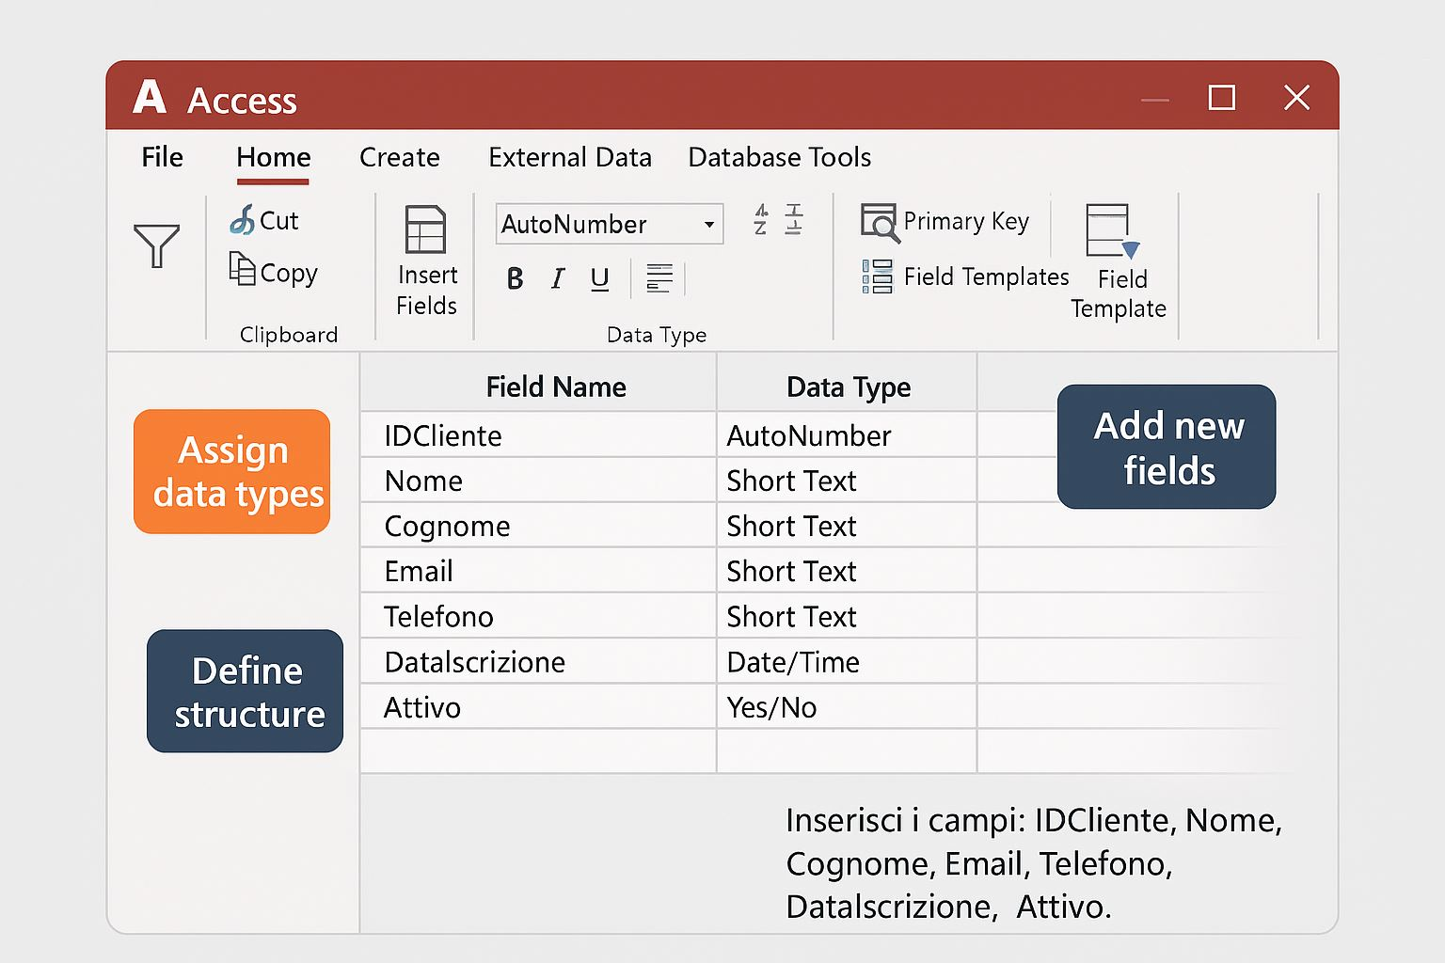1445x963 pixels.
Task: Click the A-Z sort icon
Action: point(761,220)
